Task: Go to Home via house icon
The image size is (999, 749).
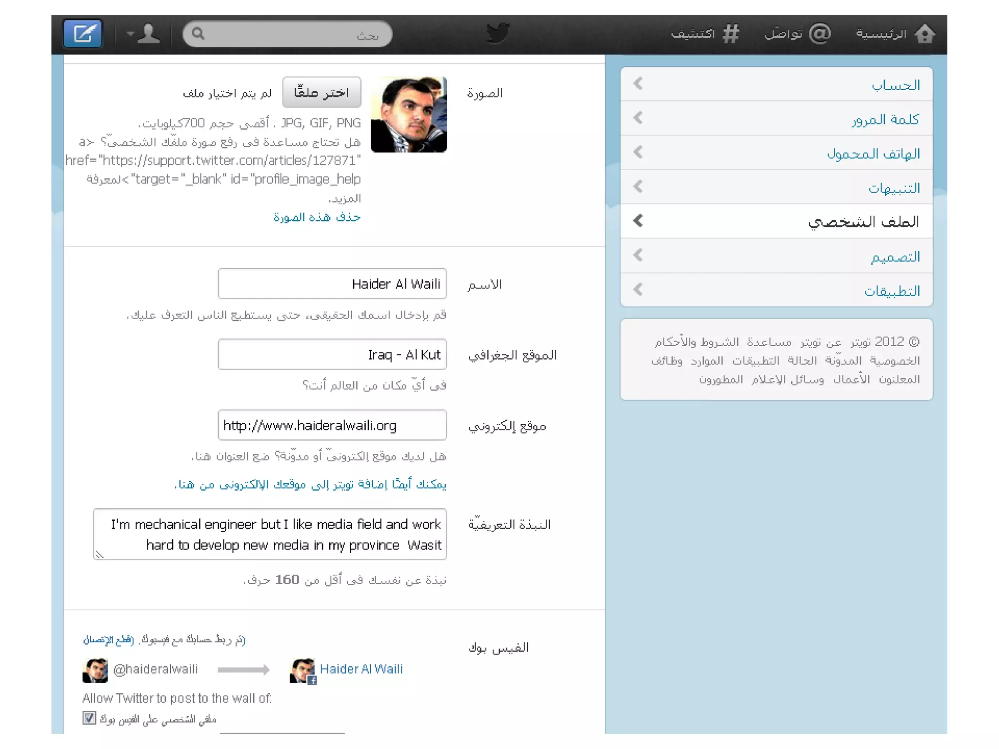Action: 924,34
